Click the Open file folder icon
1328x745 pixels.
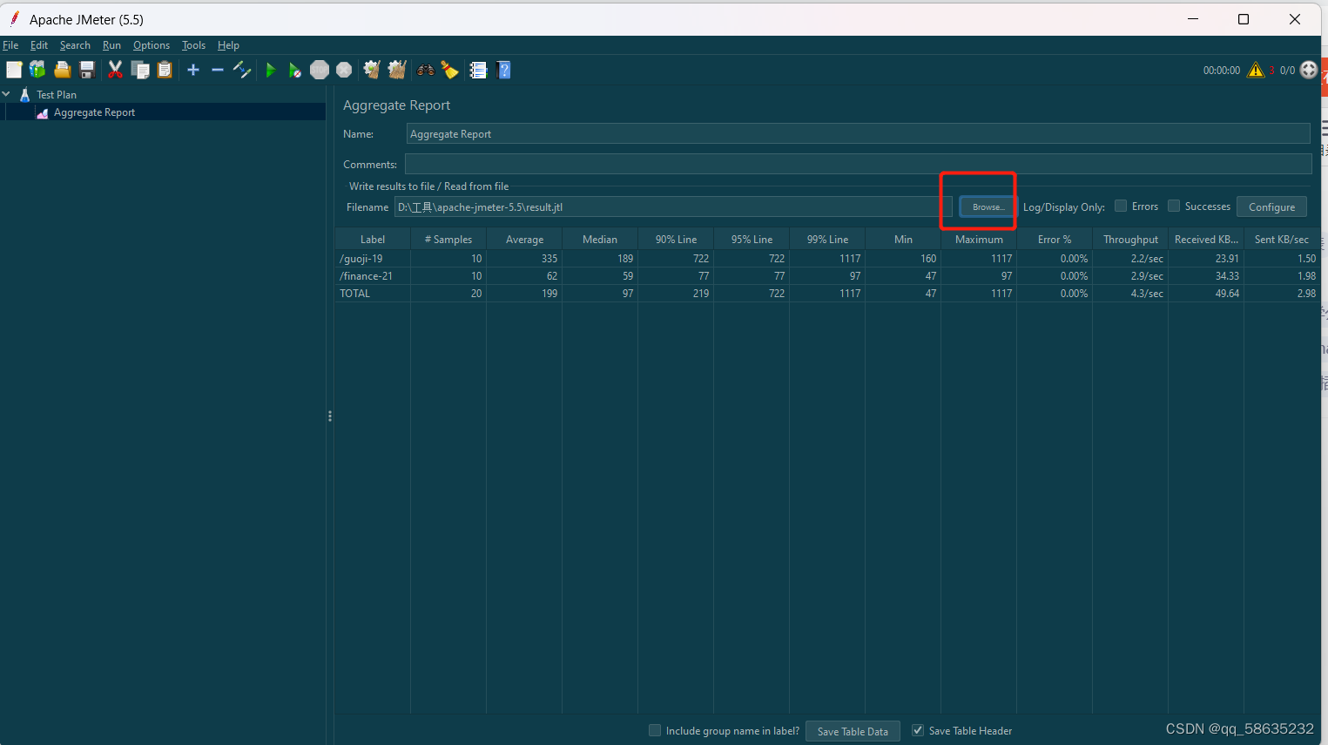click(62, 70)
